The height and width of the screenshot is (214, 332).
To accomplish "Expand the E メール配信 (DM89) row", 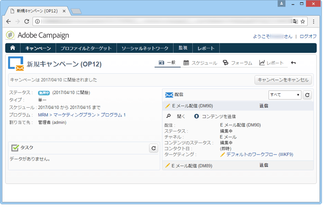I will coord(238,165).
